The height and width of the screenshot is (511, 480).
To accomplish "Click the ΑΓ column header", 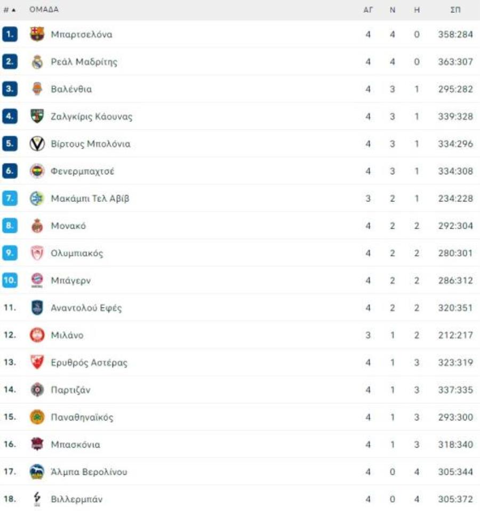I will (368, 10).
